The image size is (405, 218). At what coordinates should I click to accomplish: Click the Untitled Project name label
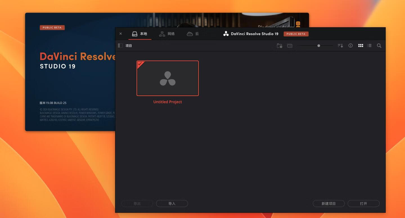tap(168, 102)
